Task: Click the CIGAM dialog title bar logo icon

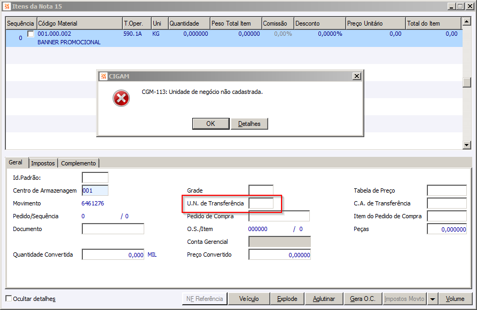Action: 104,76
